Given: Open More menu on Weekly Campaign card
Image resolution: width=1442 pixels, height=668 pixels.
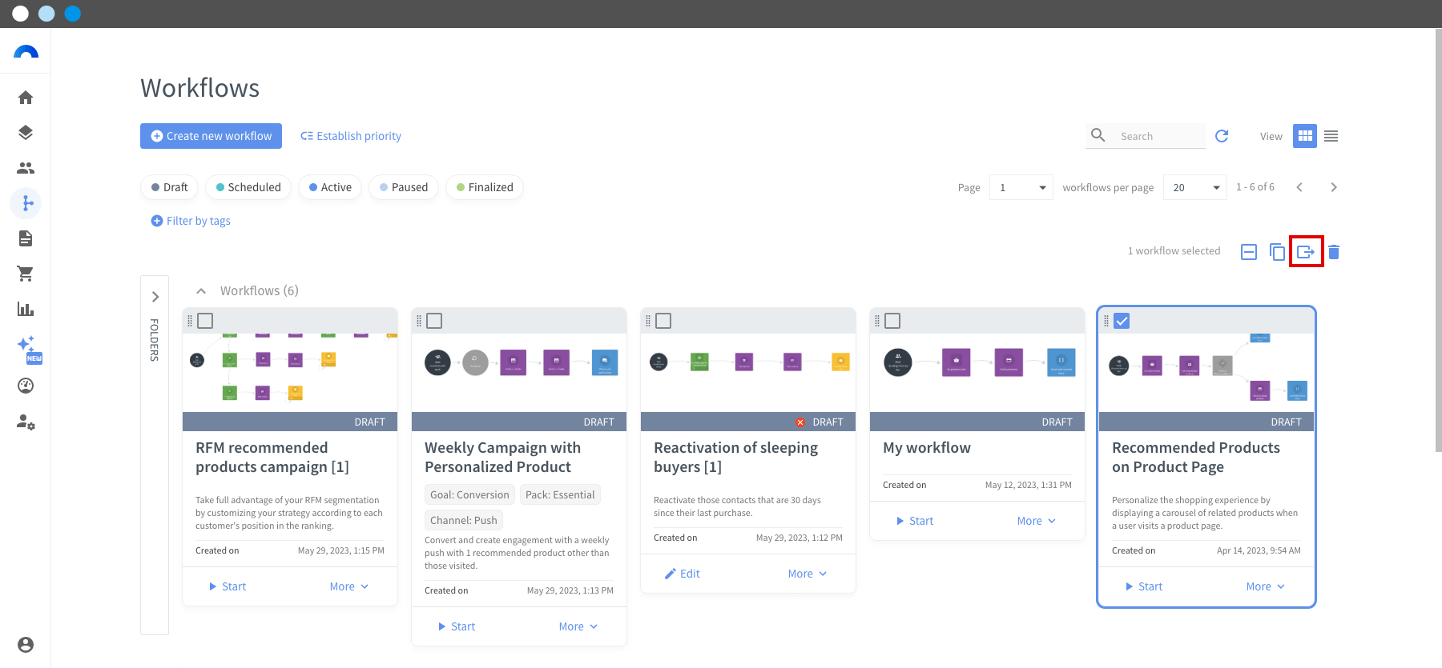Looking at the screenshot, I should coord(578,626).
